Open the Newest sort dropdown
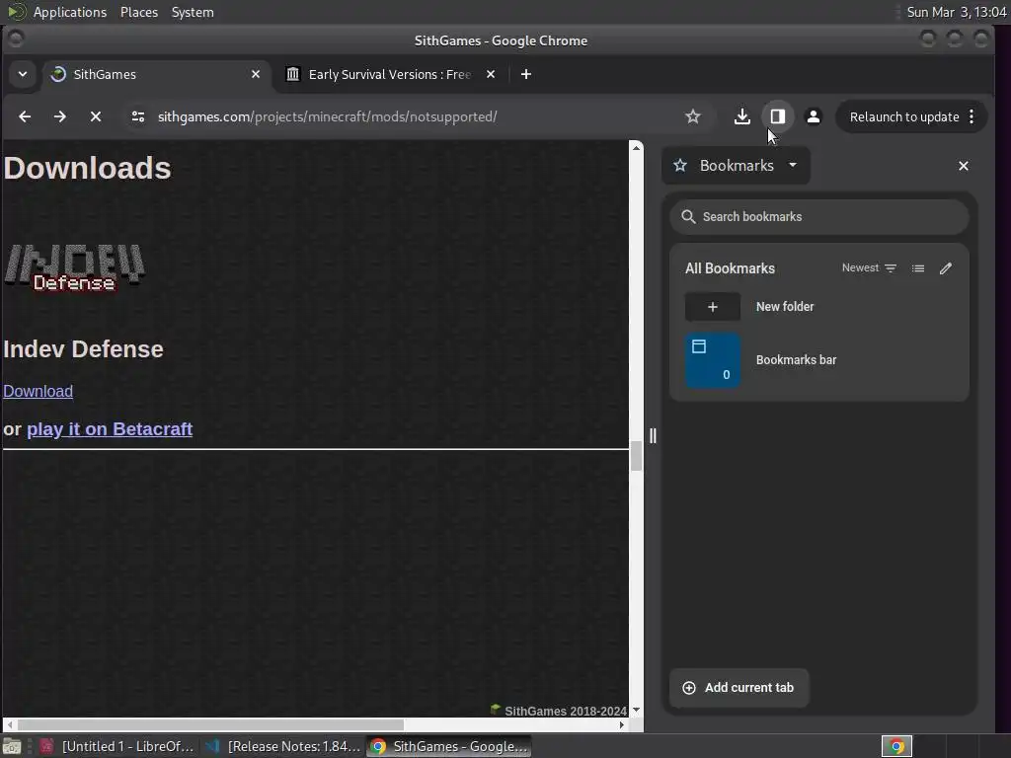1011x758 pixels. pos(869,268)
